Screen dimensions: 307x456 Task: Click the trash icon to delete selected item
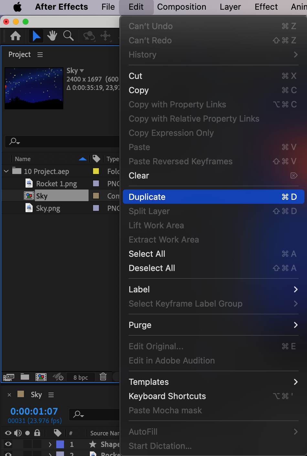103,377
